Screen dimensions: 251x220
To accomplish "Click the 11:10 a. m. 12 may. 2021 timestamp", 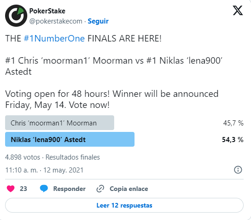I will tap(44, 170).
